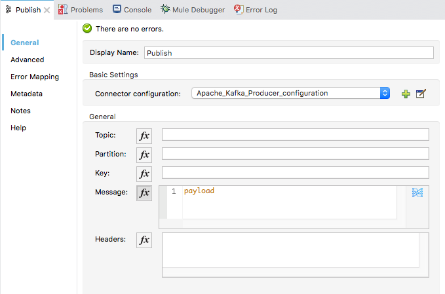The image size is (445, 294).
Task: Click the green plus add configuration icon
Action: 406,94
